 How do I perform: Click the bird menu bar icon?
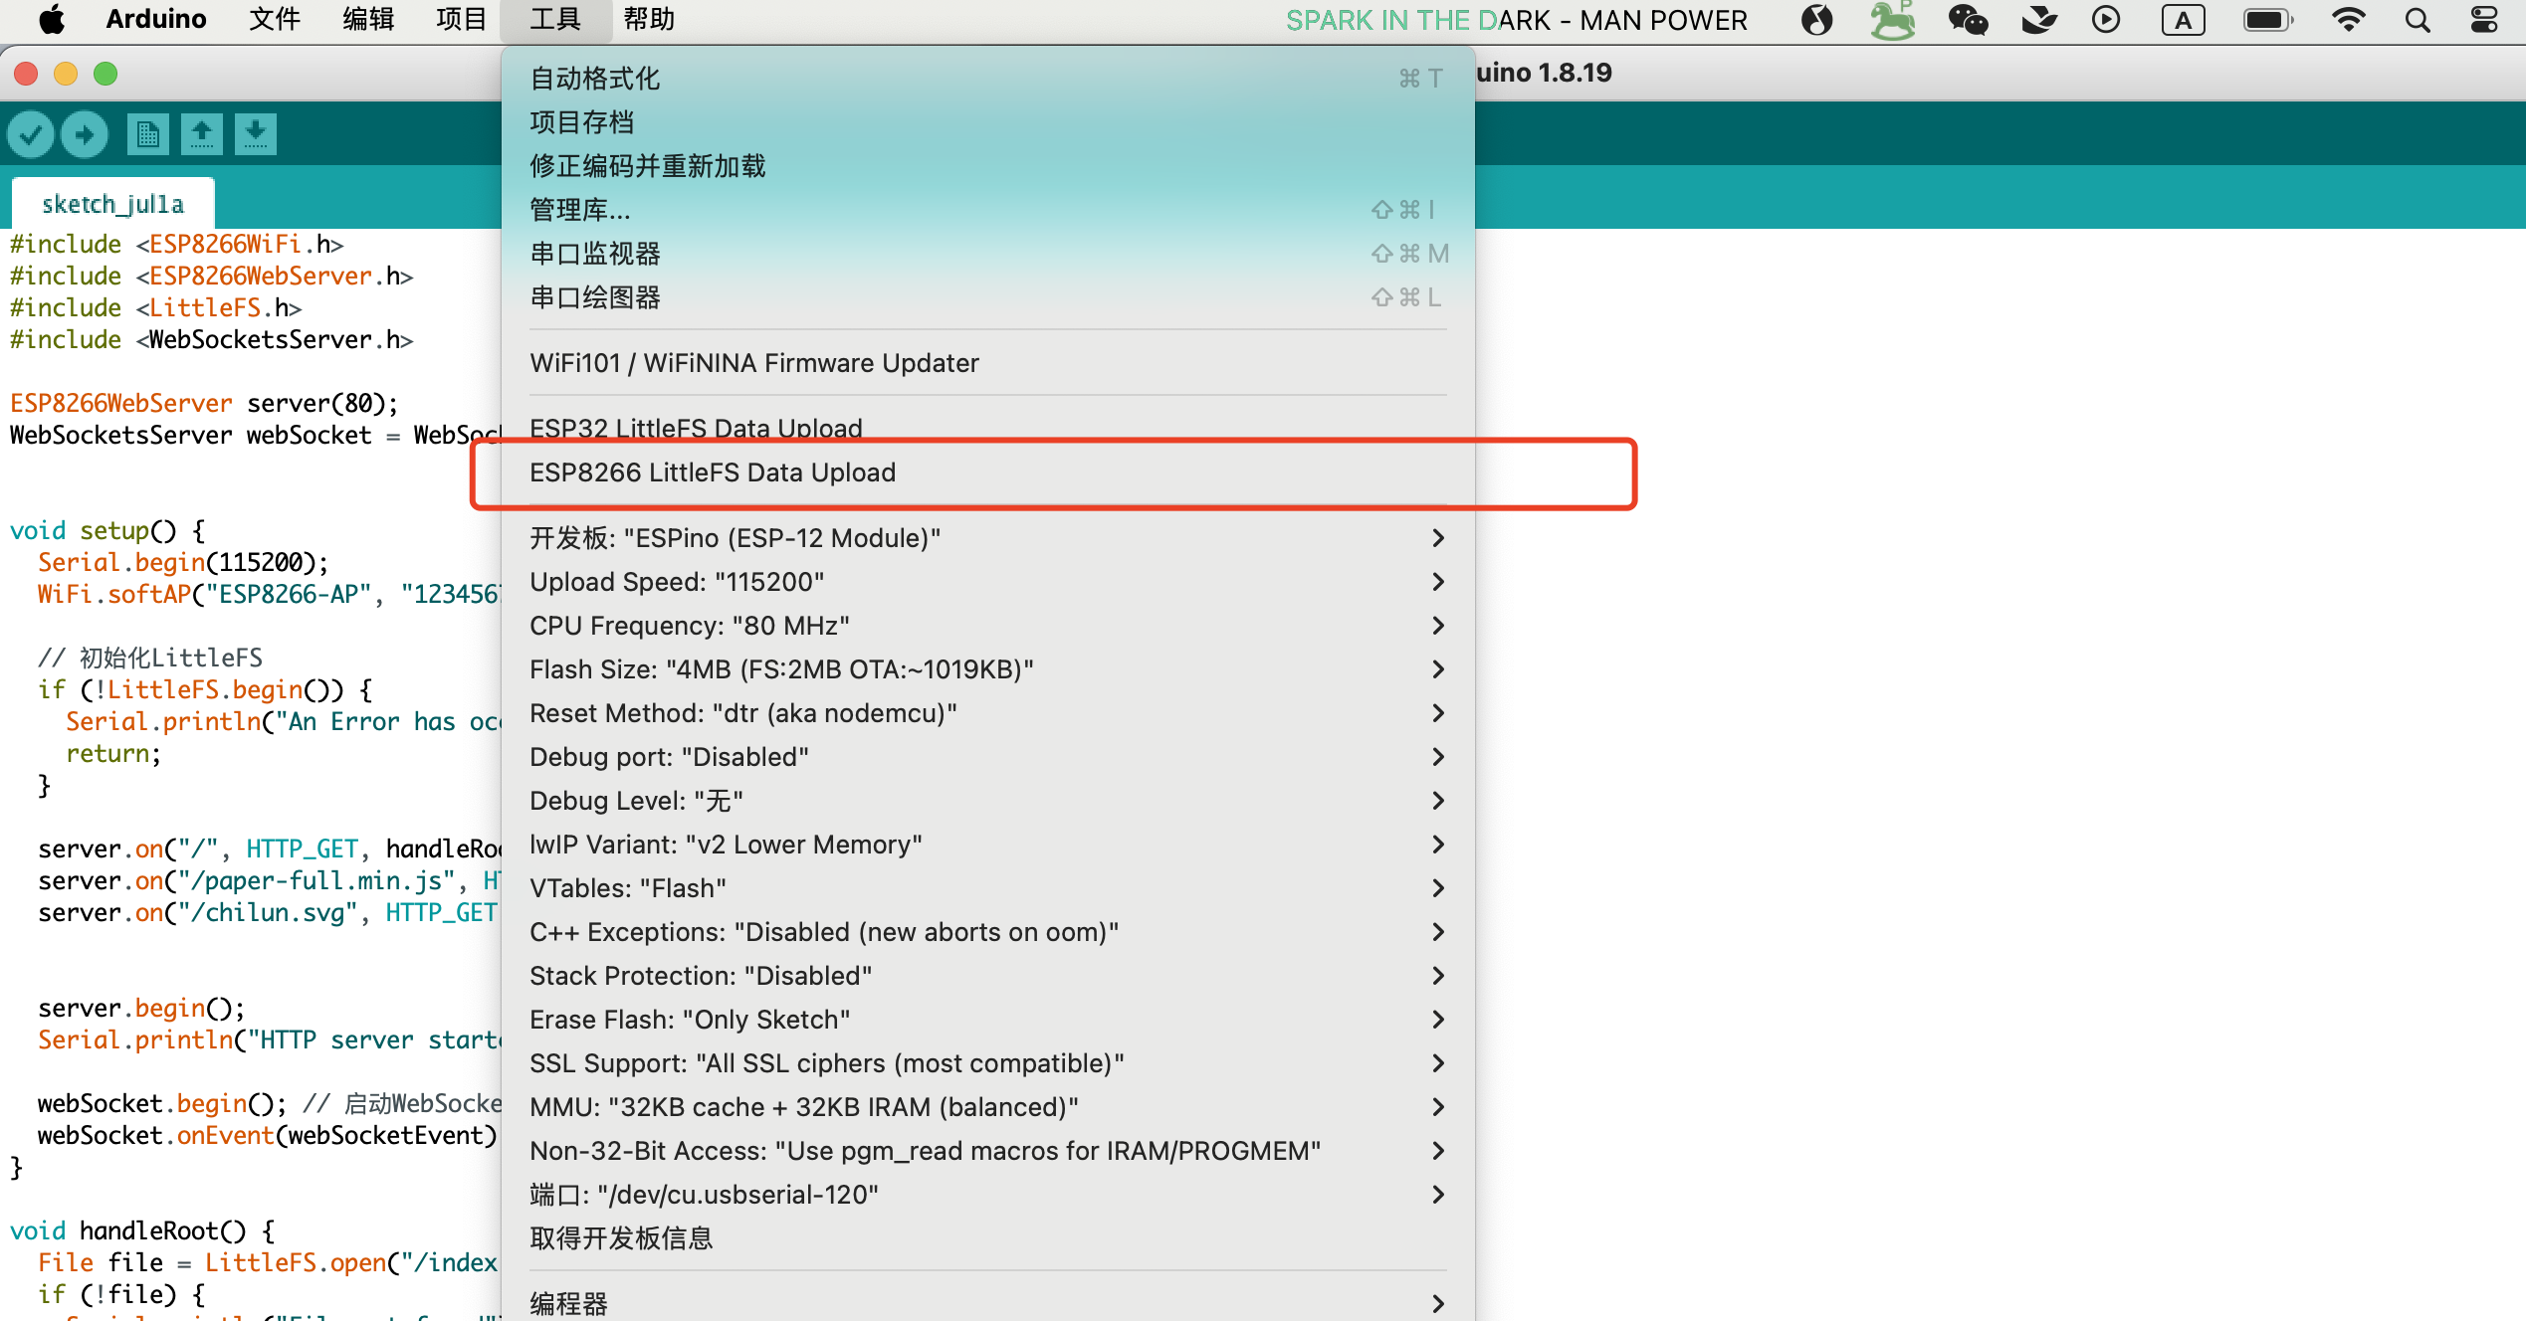[2039, 20]
